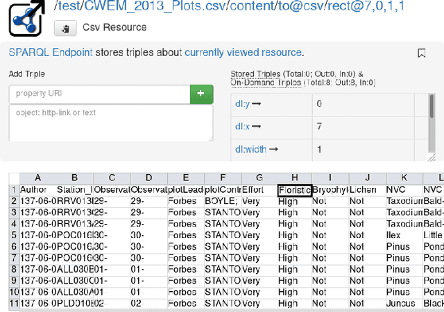Viewport: 444px width, 312px height.
Task: Focus the property URI input field
Action: [x=99, y=94]
